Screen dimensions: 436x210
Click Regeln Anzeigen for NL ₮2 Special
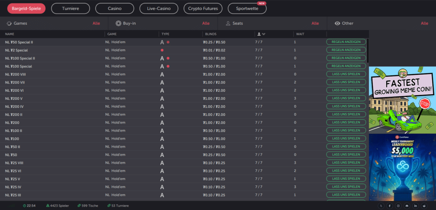[x=346, y=50]
